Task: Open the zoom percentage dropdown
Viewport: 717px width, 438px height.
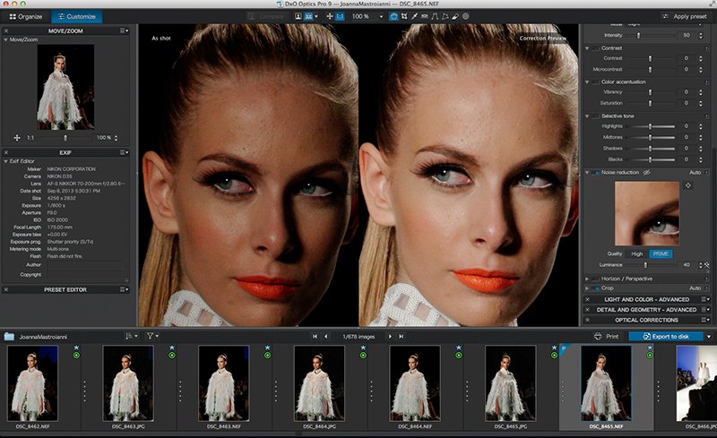Action: coord(382,16)
